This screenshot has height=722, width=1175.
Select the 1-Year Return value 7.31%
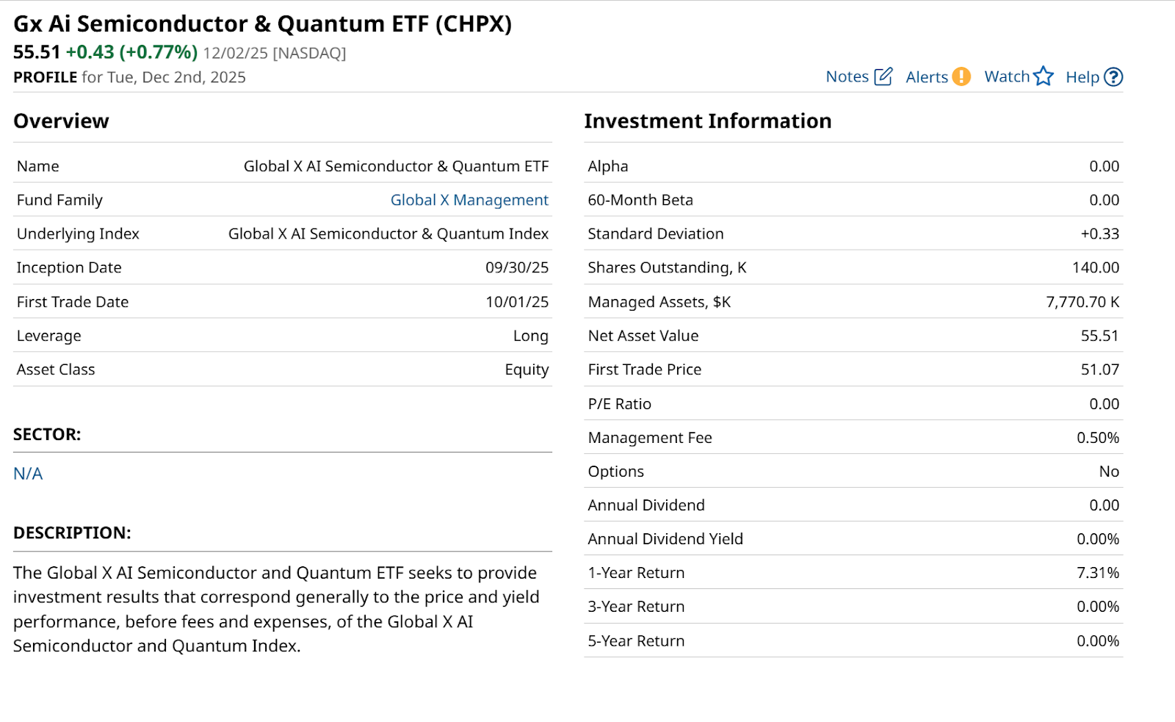tap(1097, 573)
